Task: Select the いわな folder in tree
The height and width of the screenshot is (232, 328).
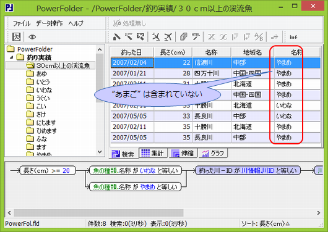Action: tap(40, 90)
